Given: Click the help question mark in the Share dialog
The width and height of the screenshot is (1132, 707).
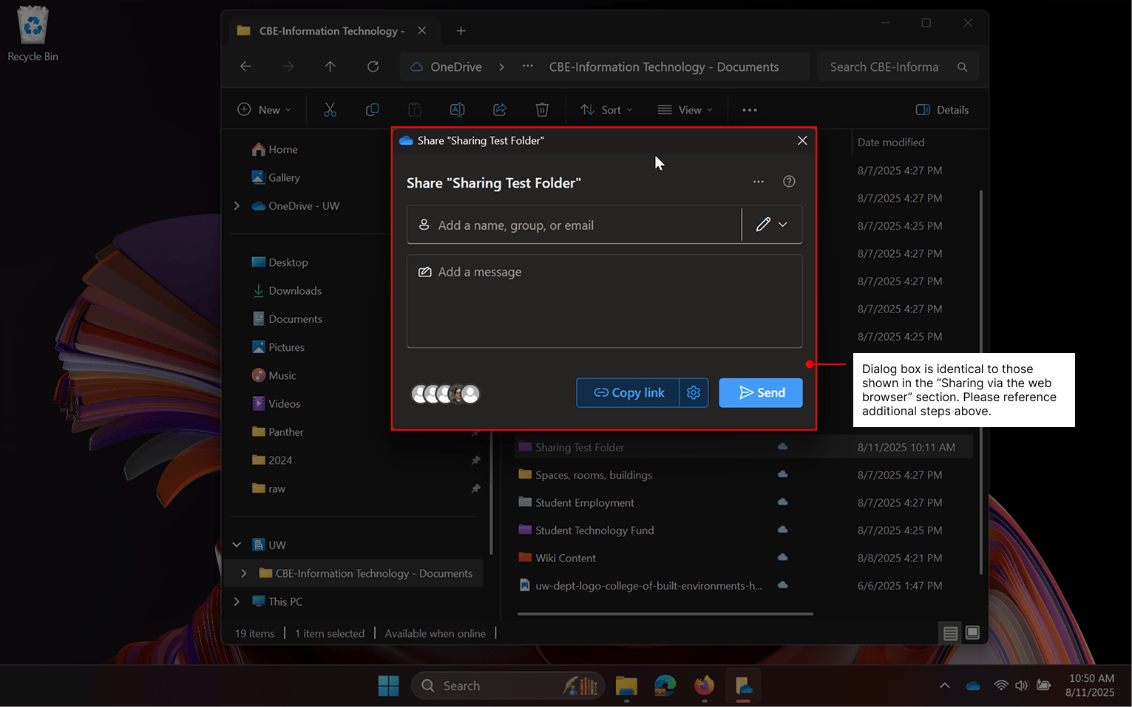Looking at the screenshot, I should pos(788,181).
